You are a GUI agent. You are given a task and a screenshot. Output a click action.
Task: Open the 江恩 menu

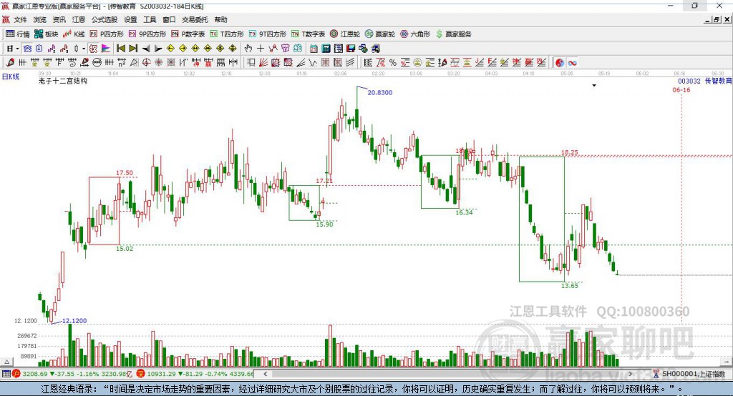tap(79, 19)
